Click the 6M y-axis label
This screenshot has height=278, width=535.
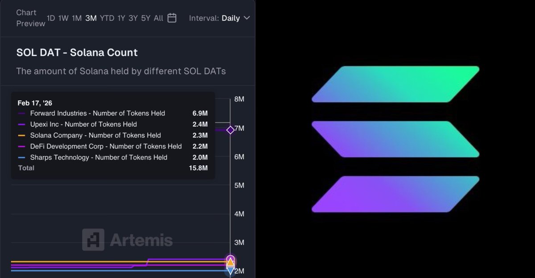pyautogui.click(x=239, y=157)
